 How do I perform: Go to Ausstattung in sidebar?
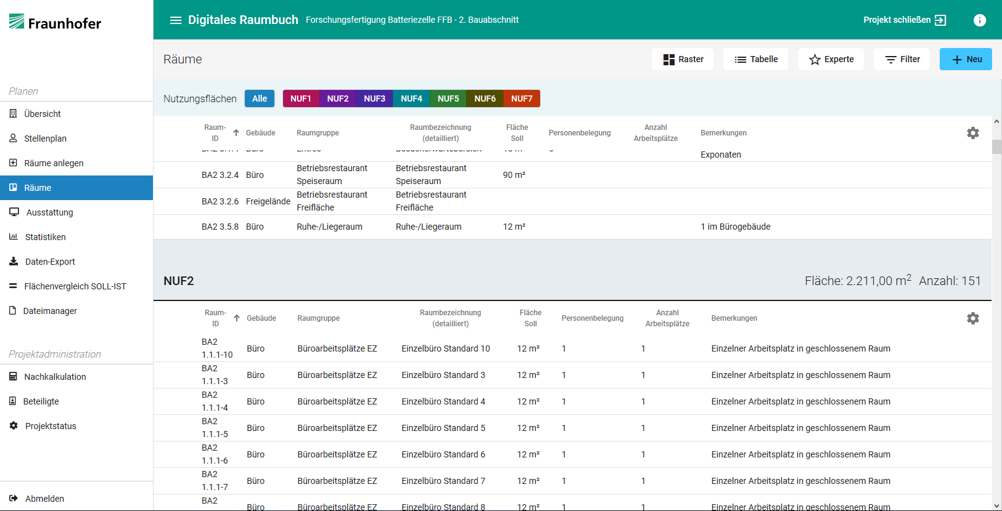49,212
